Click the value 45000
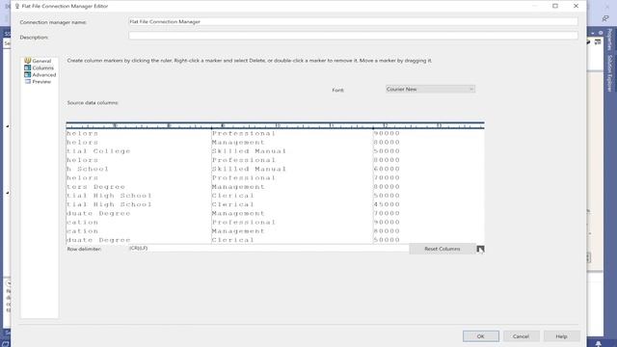 tap(387, 204)
